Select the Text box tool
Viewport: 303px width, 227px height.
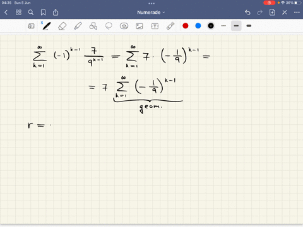pos(155,26)
